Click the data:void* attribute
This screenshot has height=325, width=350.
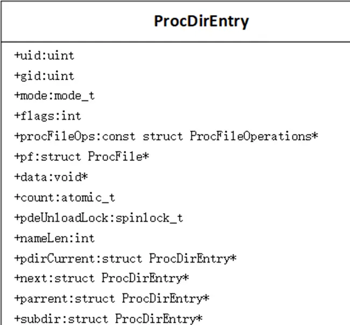point(51,178)
